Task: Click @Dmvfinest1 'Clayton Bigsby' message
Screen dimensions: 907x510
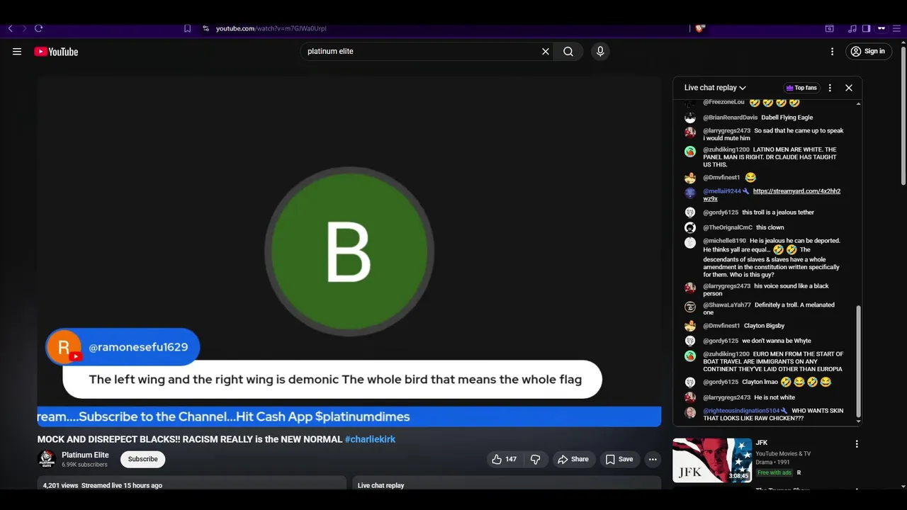Action: click(x=764, y=326)
